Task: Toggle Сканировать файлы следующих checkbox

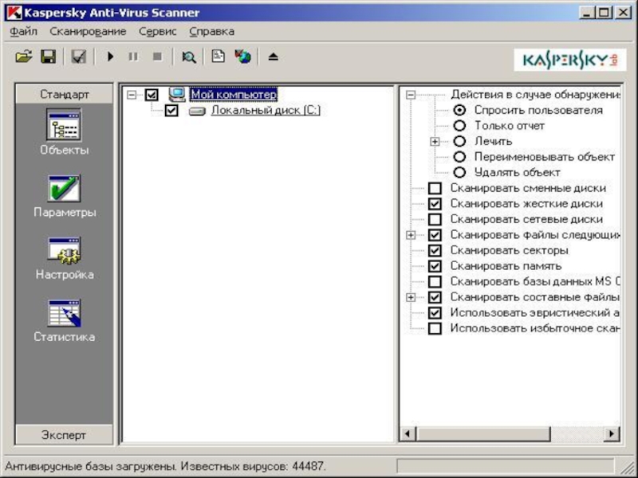Action: point(435,235)
